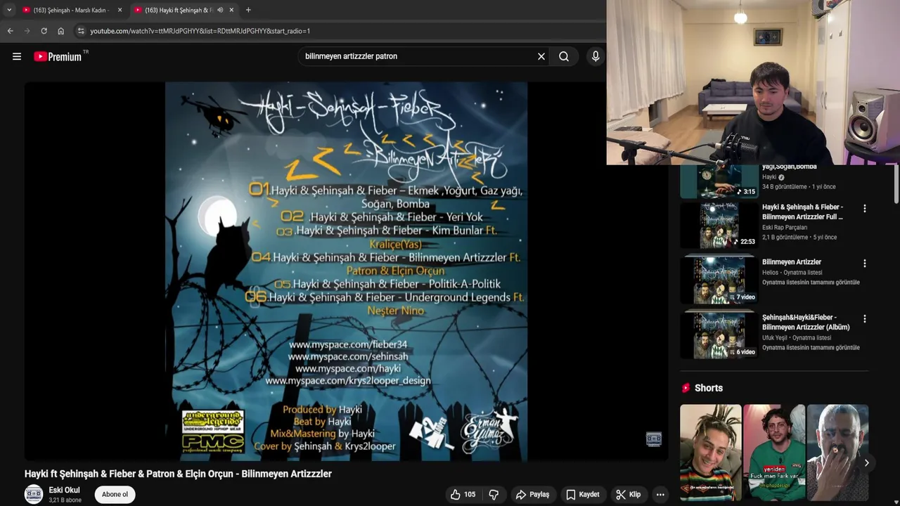View full playlist link under Helios
Viewport: 900px width, 506px height.
pyautogui.click(x=811, y=283)
